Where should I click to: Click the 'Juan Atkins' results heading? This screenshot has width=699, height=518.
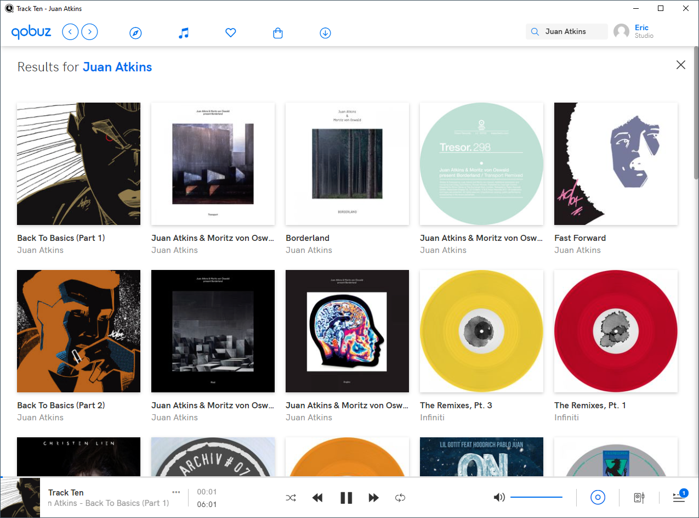coord(117,67)
